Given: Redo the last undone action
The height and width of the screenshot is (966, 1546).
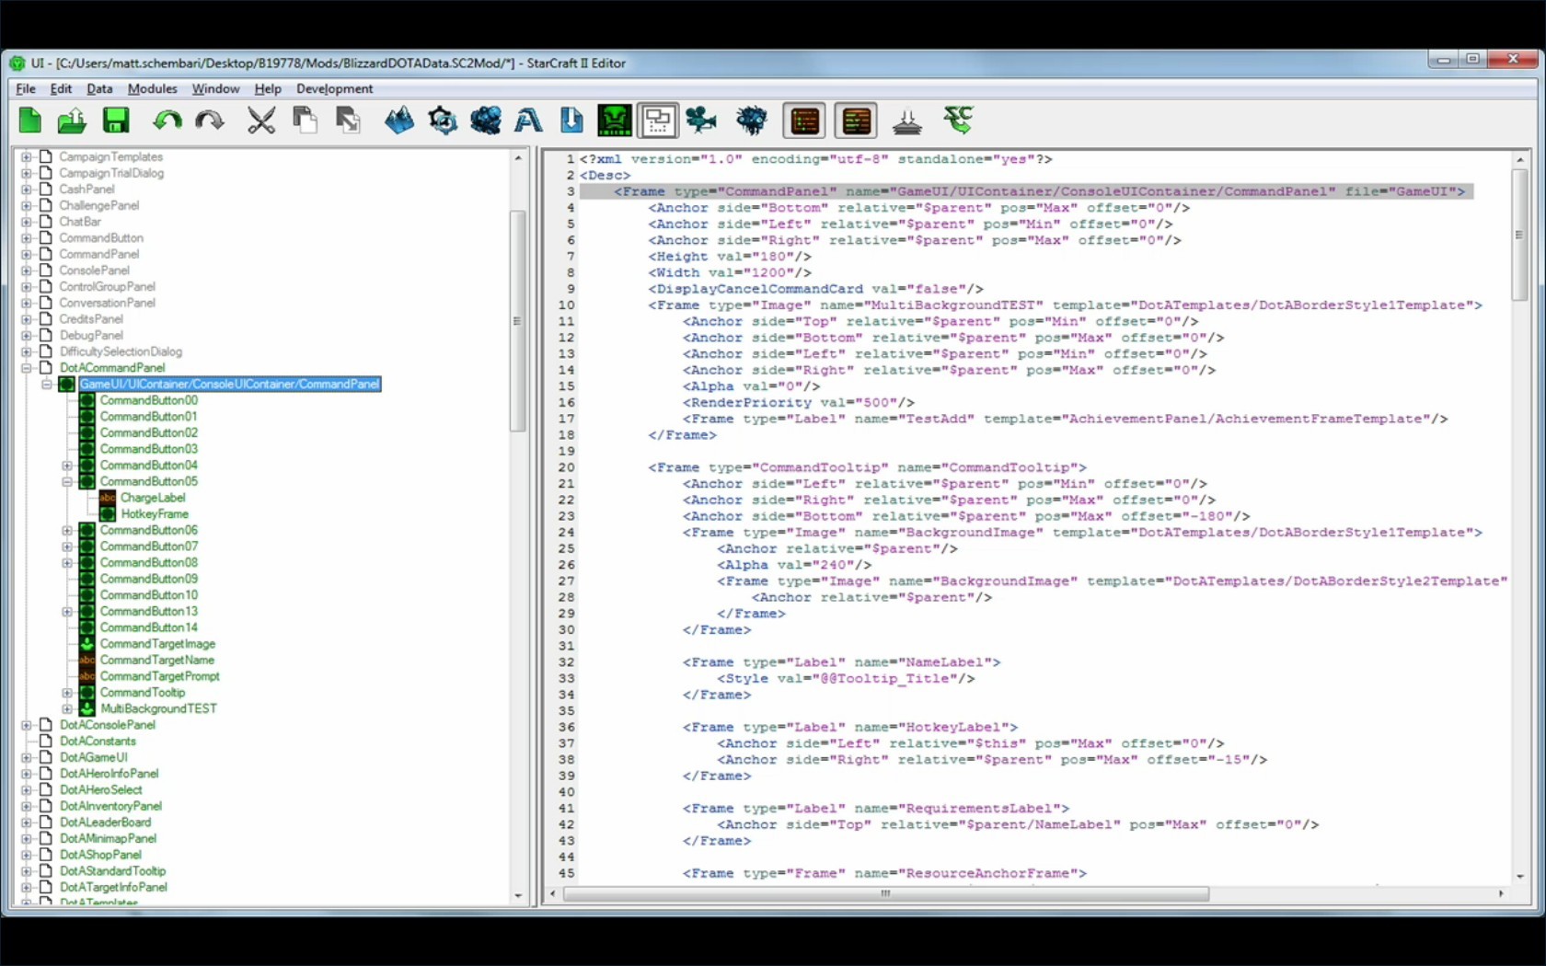Looking at the screenshot, I should [210, 121].
